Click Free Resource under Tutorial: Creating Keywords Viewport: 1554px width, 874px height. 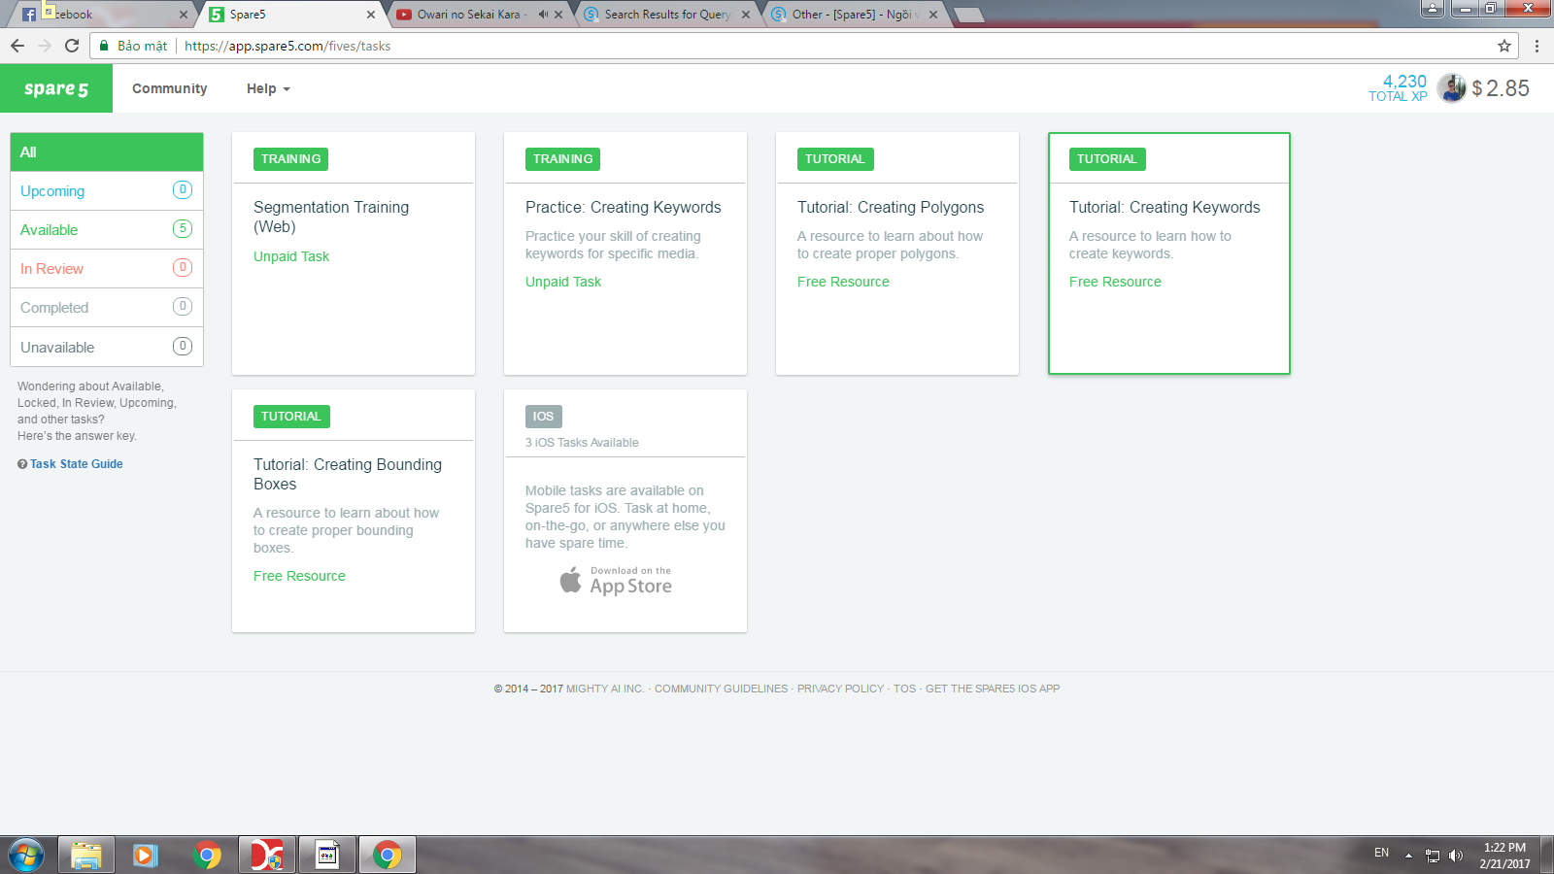click(1115, 282)
